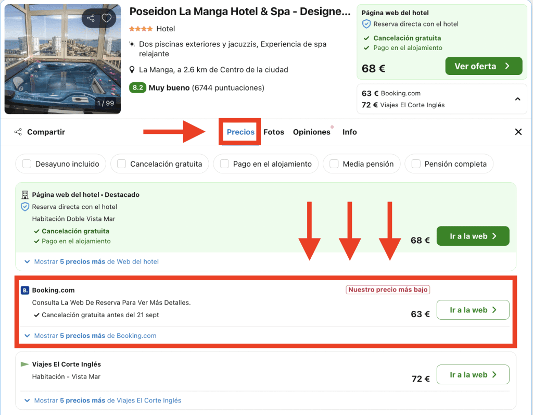
Task: Toggle the Pago en el alojamiento checkbox
Action: (x=225, y=164)
